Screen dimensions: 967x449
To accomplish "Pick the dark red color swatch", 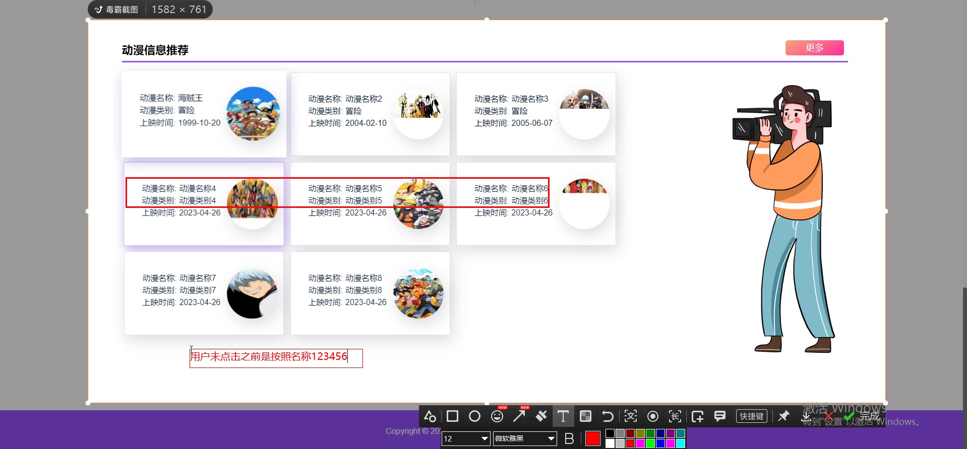I will (630, 433).
